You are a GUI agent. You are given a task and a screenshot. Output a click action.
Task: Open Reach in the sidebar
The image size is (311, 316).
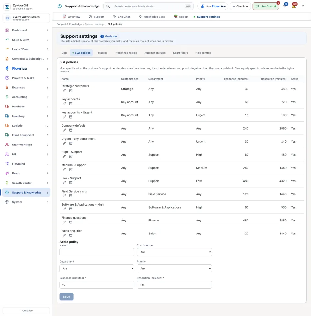pos(26,173)
